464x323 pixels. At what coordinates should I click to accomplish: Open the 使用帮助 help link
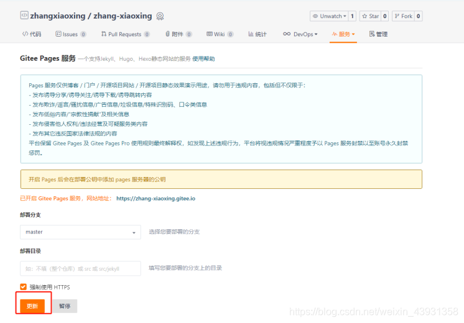(x=203, y=59)
